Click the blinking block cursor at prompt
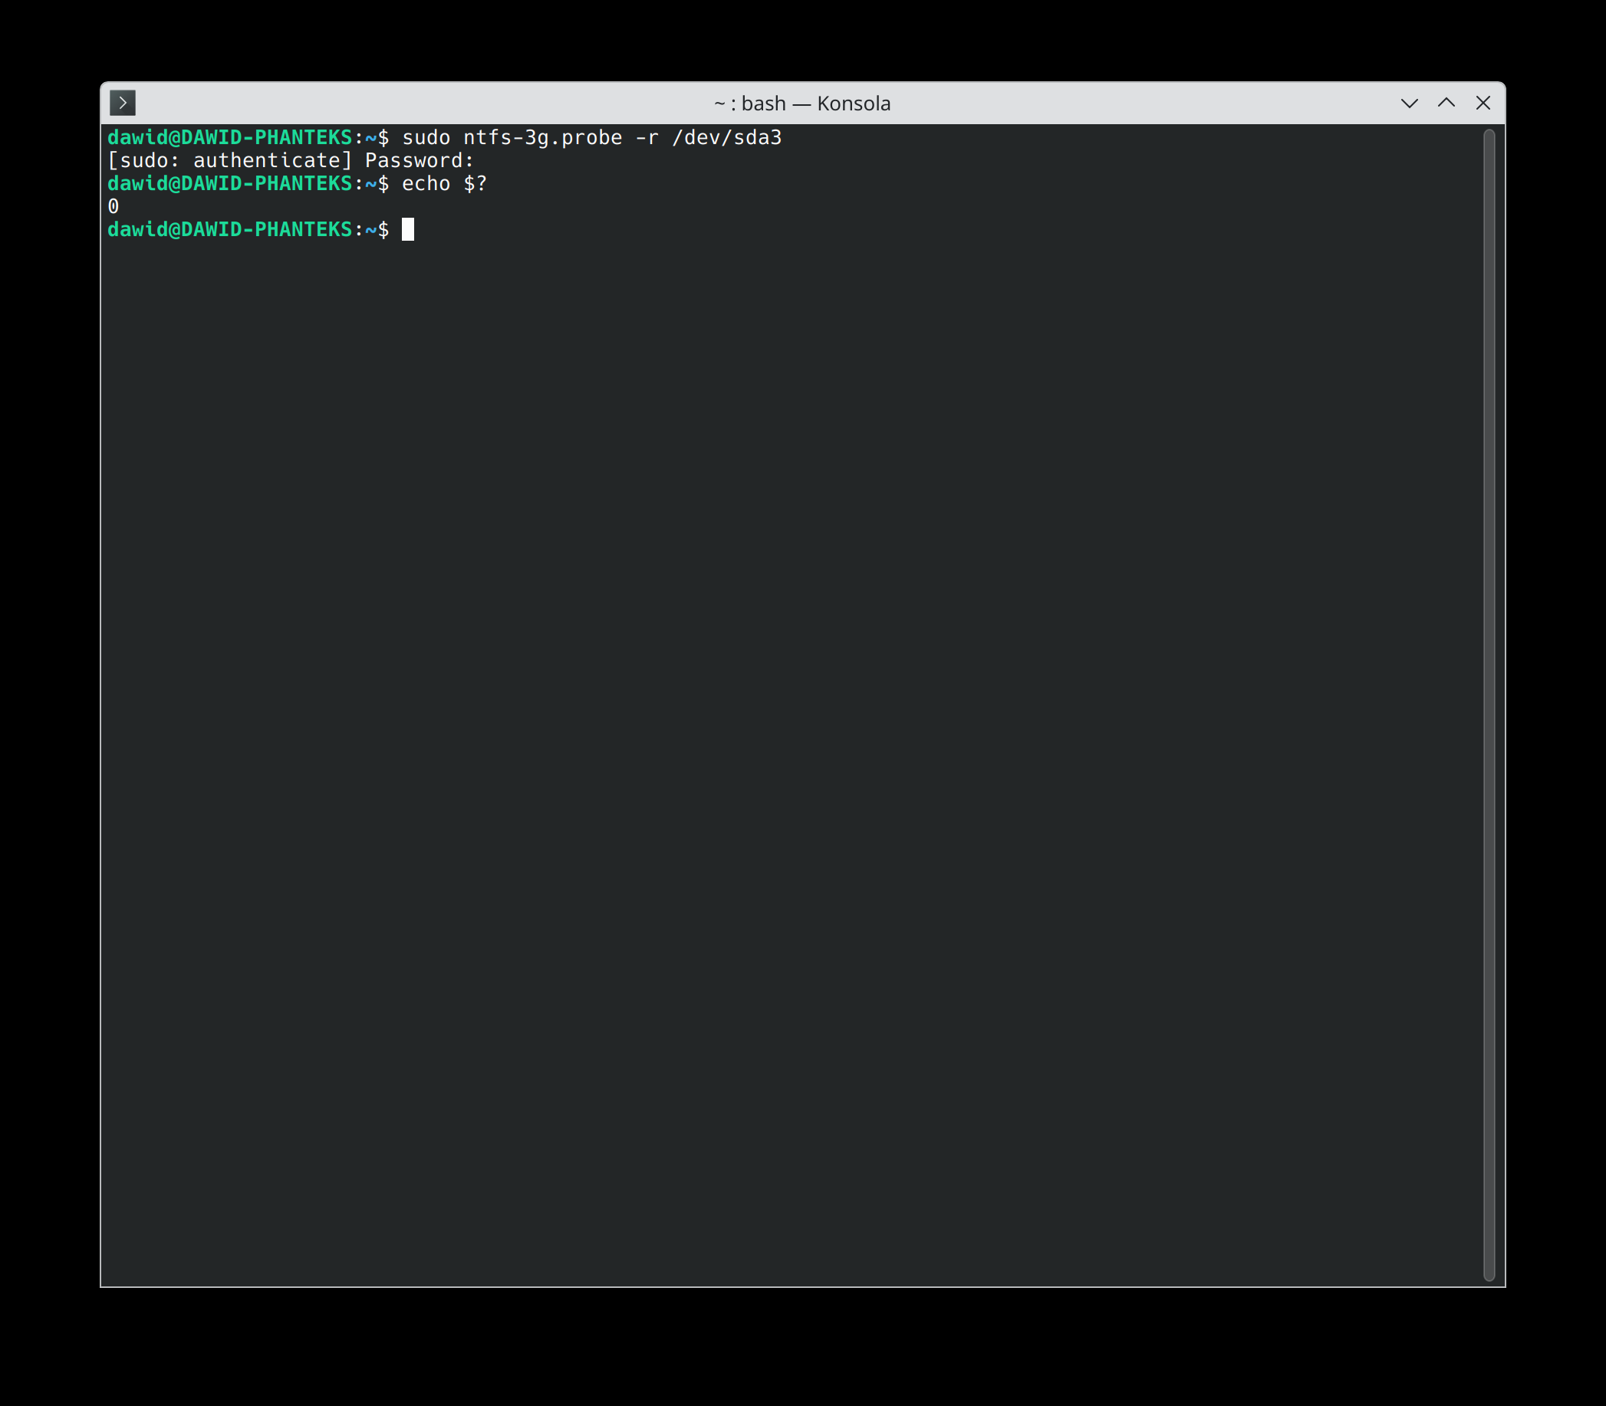Image resolution: width=1606 pixels, height=1406 pixels. click(x=408, y=230)
